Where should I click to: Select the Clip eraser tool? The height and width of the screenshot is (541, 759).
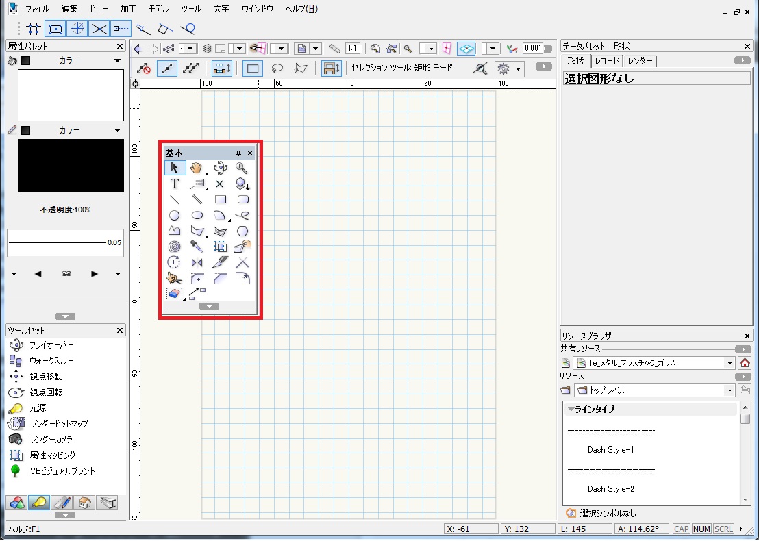pyautogui.click(x=174, y=294)
